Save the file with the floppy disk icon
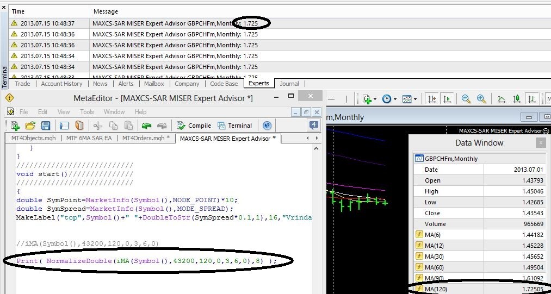Screen dimensions: 551x294 point(46,126)
